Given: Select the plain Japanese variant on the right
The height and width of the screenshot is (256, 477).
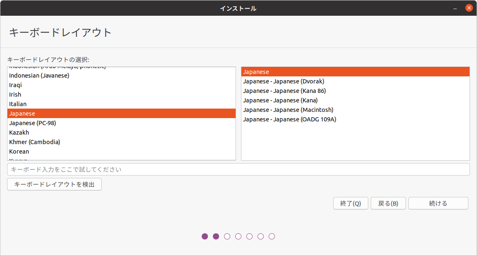Looking at the screenshot, I should (x=355, y=72).
